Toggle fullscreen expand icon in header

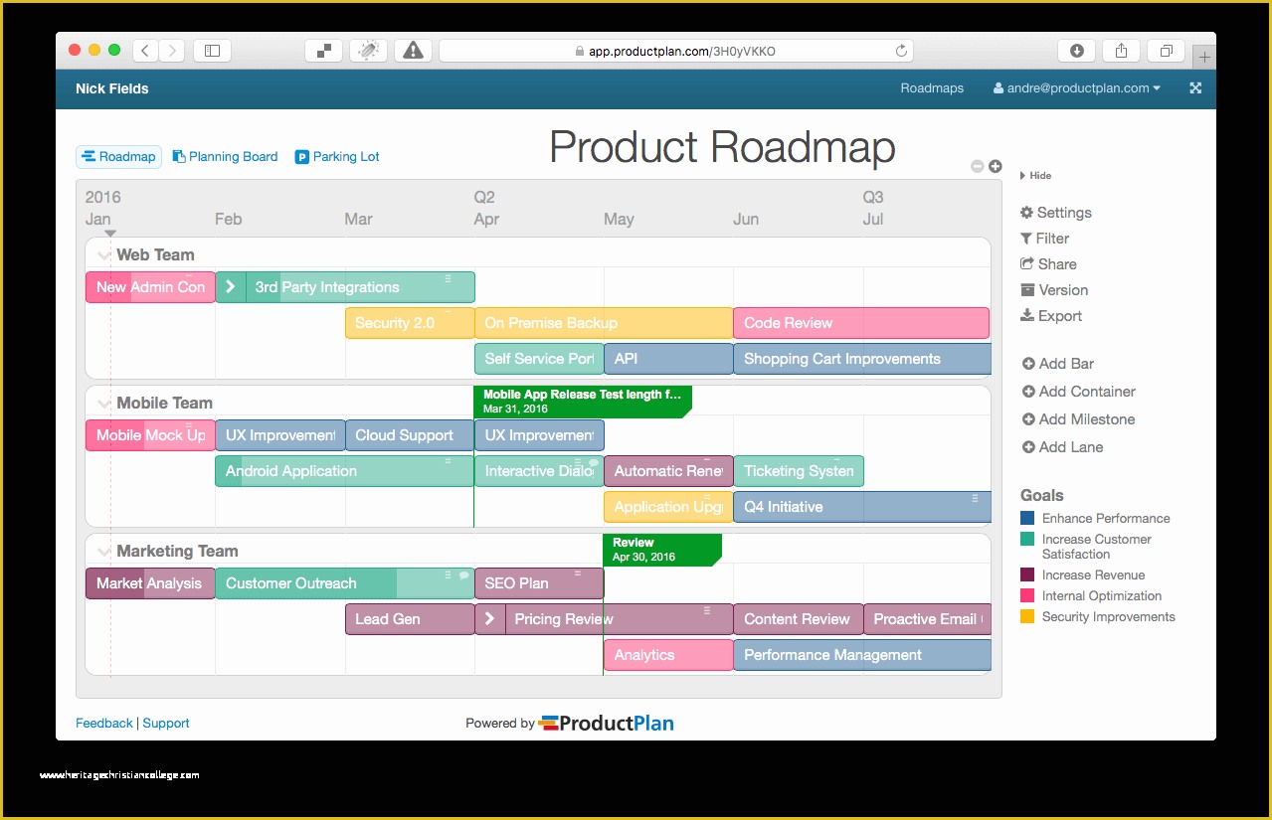click(x=1195, y=87)
